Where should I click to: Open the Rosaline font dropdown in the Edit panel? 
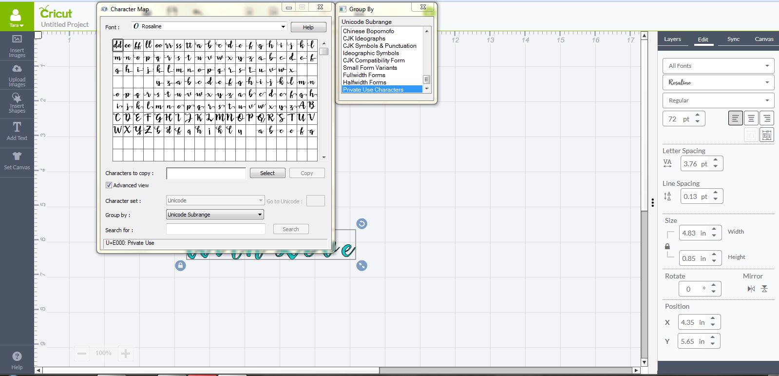coord(718,82)
